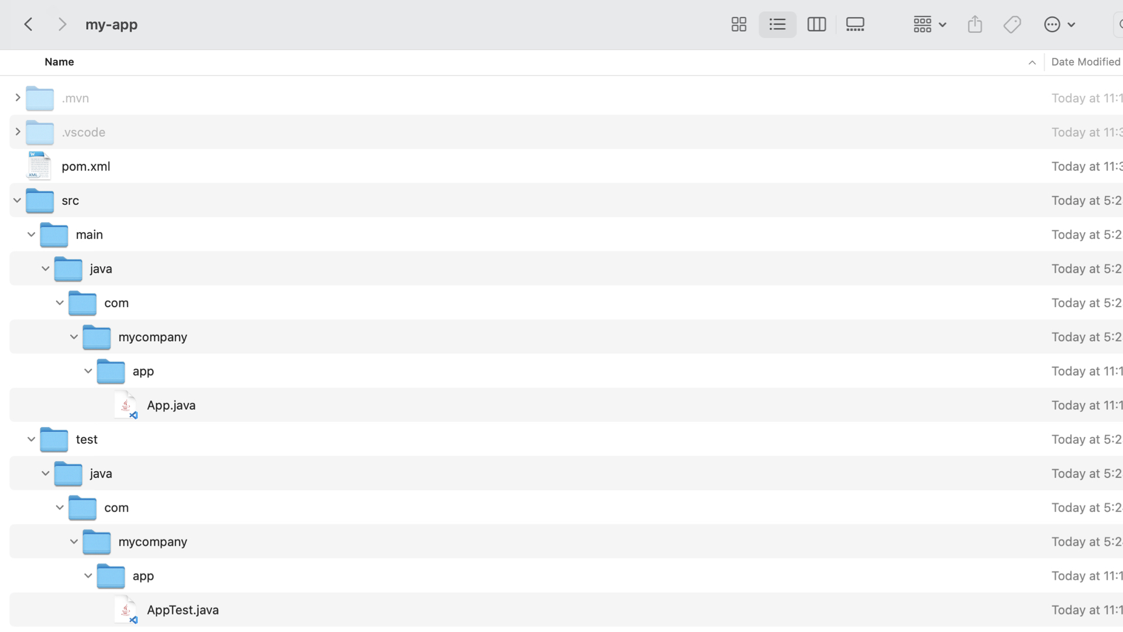Select the main folder row

pyautogui.click(x=89, y=235)
